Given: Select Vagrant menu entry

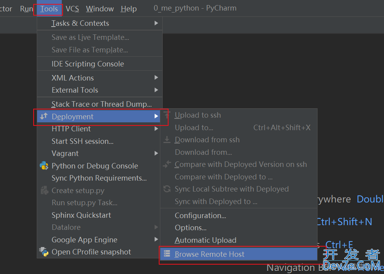Looking at the screenshot, I should [x=99, y=154].
